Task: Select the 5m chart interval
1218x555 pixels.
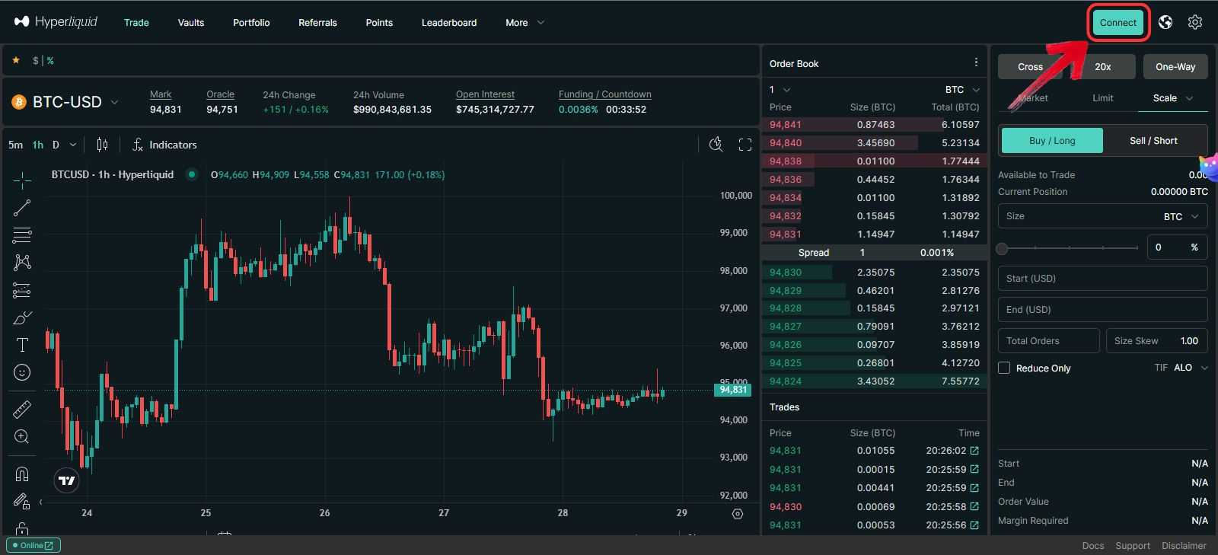Action: (x=15, y=145)
